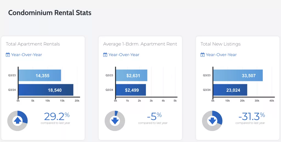The height and width of the screenshot is (142, 281).
Task: Click calendar icon in Average 1-Bdrm. Apartment Rent card
Action: (105, 55)
